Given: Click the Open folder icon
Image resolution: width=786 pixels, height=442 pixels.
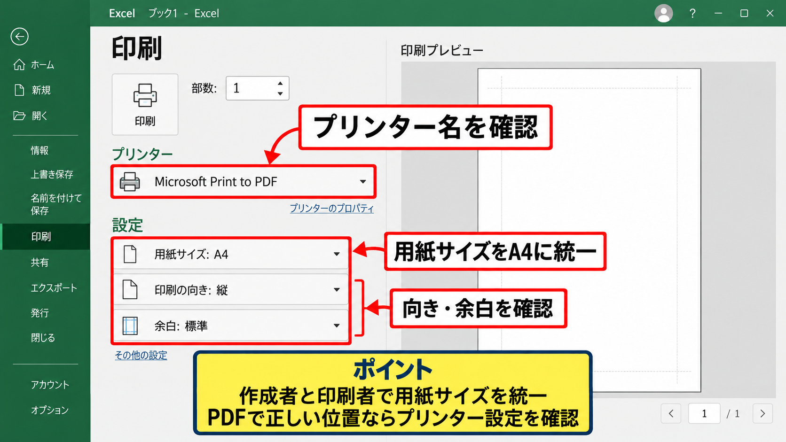Looking at the screenshot, I should (x=19, y=116).
